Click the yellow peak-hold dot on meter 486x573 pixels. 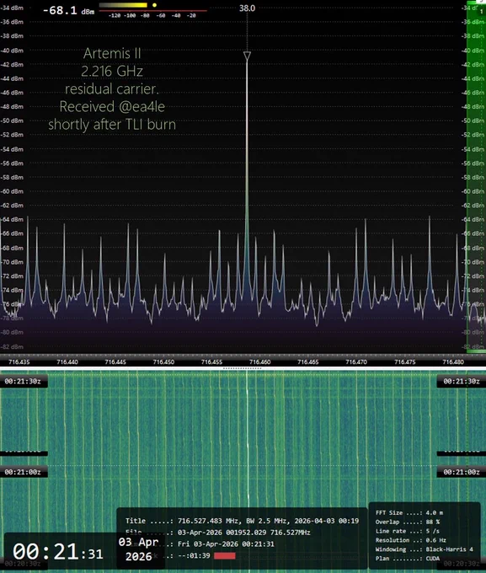click(155, 5)
